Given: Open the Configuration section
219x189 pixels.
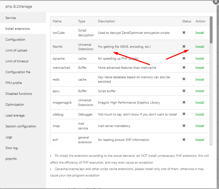Looking at the screenshot, I should tap(15, 40).
